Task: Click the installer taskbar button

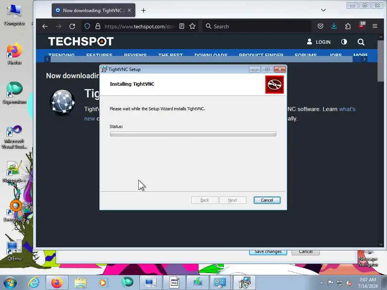Action: coord(245,282)
